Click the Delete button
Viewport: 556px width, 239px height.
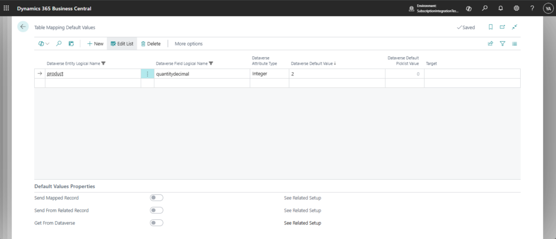150,43
